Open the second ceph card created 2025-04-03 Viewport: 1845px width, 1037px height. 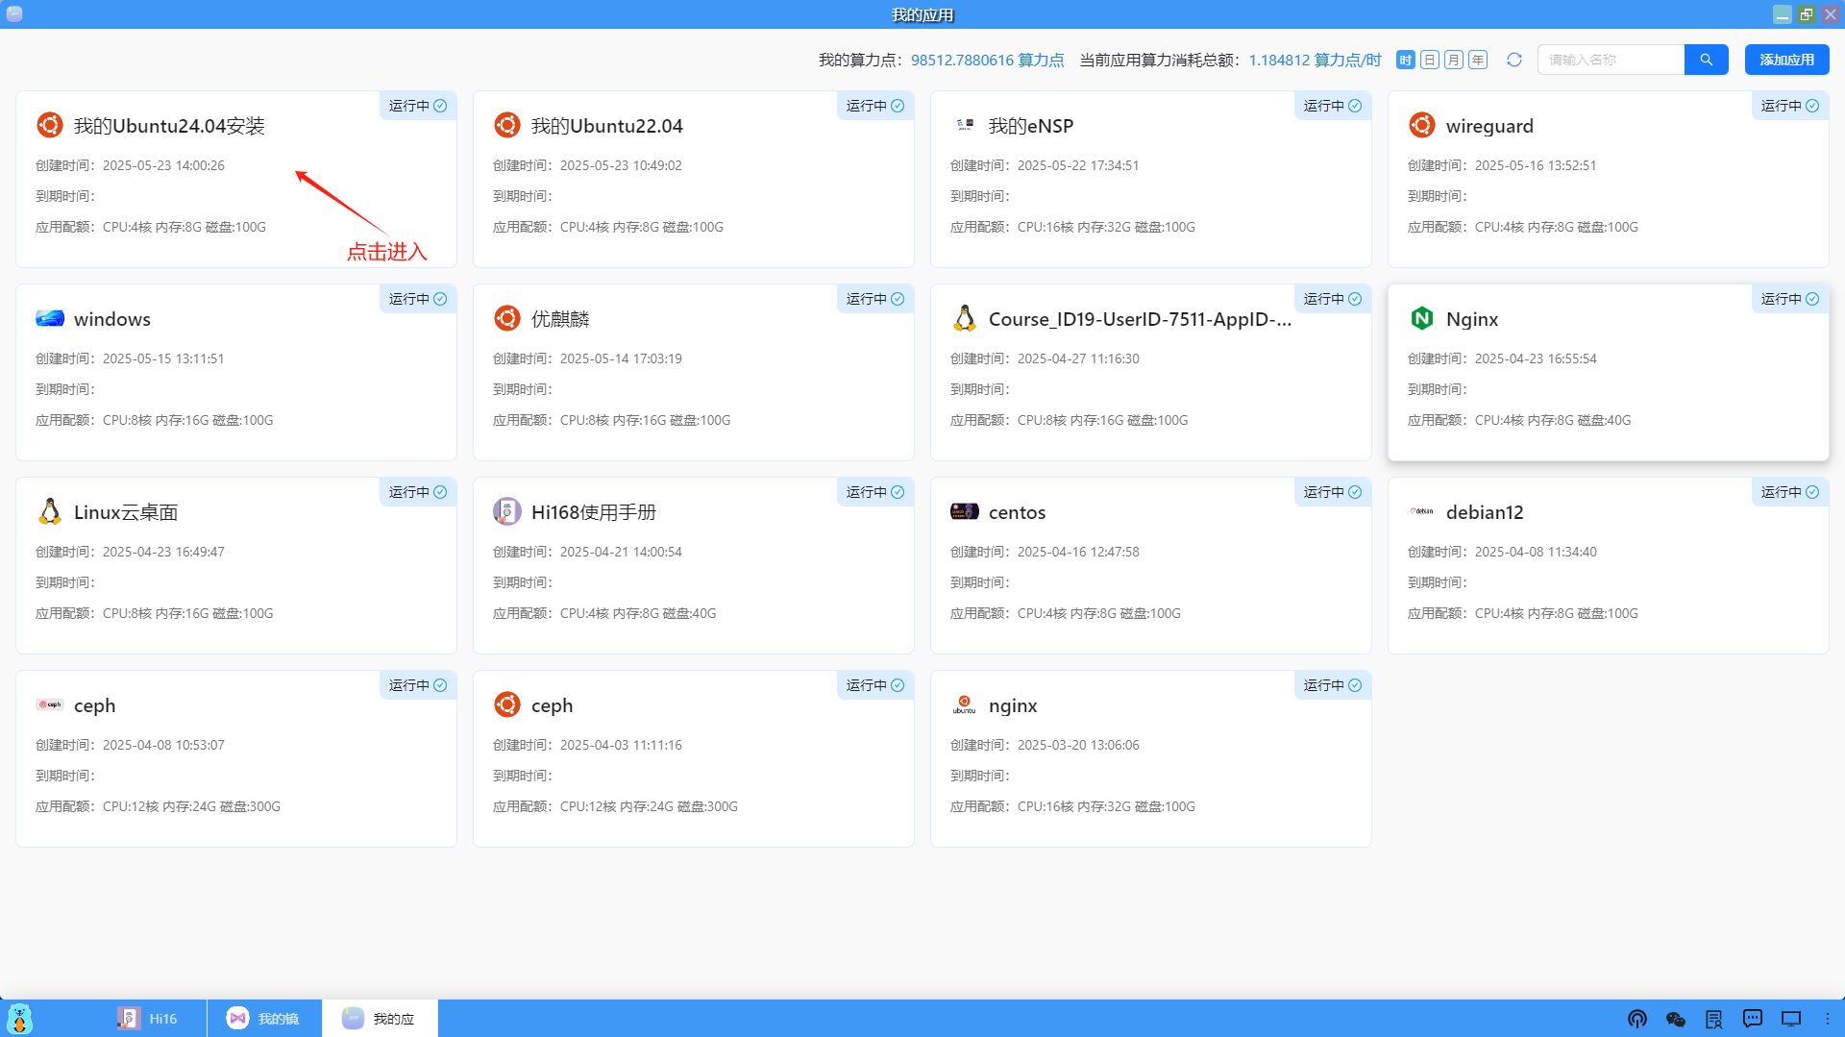click(x=694, y=758)
